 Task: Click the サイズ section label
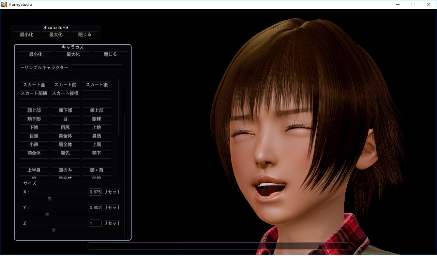tap(30, 183)
